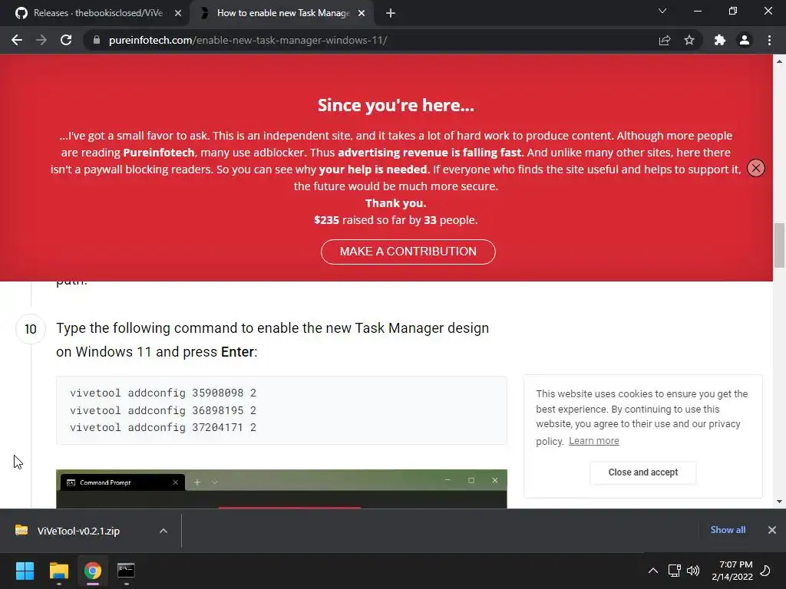
Task: Open the Learn more privacy link
Action: (x=593, y=441)
